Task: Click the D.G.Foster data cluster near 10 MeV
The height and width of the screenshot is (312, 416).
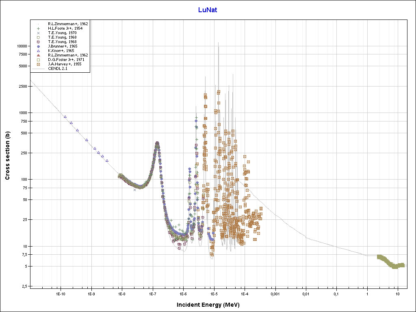Action: (392, 264)
